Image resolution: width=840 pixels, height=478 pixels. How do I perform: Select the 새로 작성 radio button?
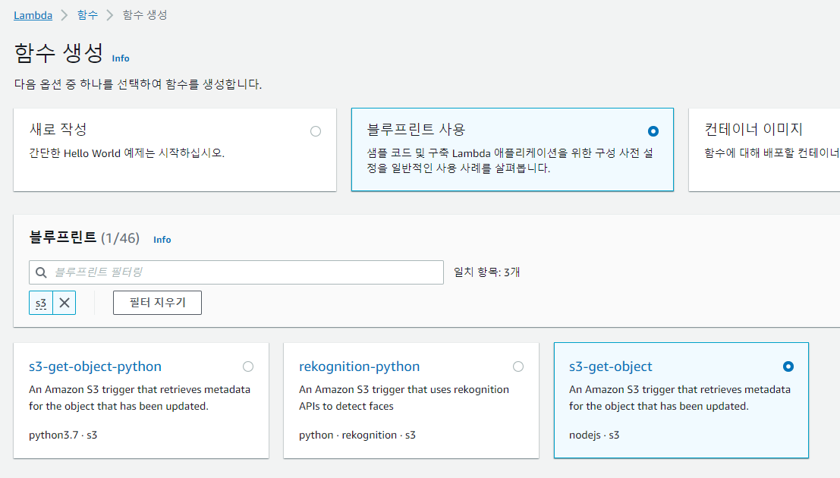point(316,131)
